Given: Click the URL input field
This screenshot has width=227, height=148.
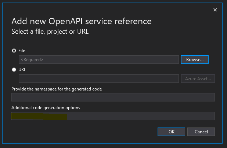Looking at the screenshot, I should (99, 78).
